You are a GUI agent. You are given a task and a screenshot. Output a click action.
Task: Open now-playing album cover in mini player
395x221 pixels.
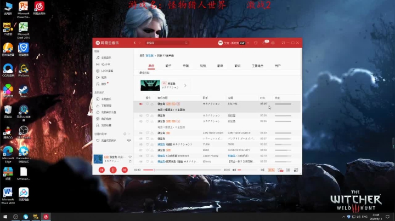pyautogui.click(x=98, y=159)
